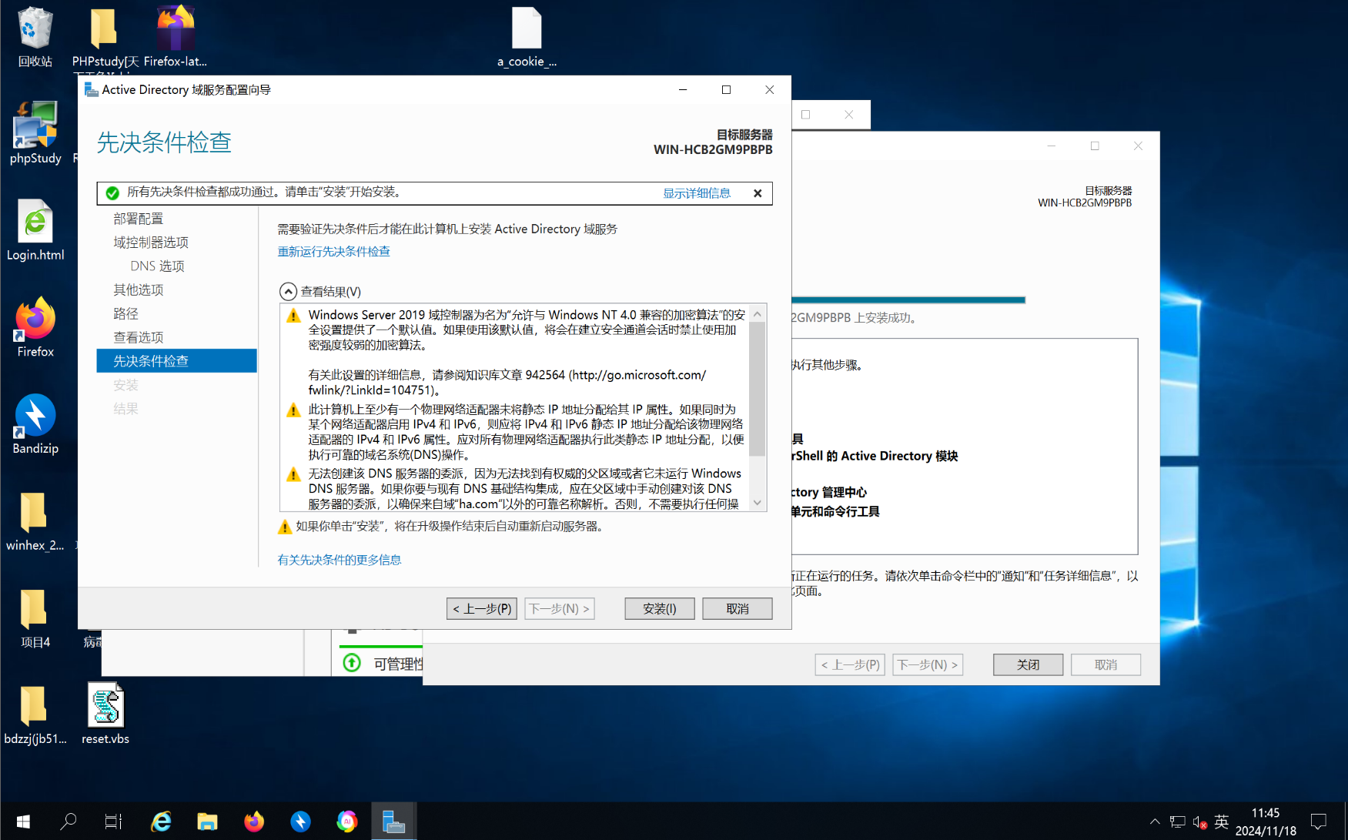This screenshot has height=840, width=1348.
Task: Select the Login.html file icon
Action: pos(35,229)
